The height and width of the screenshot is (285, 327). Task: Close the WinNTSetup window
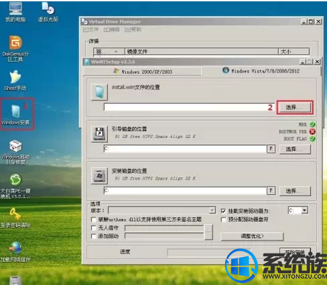pyautogui.click(x=317, y=62)
